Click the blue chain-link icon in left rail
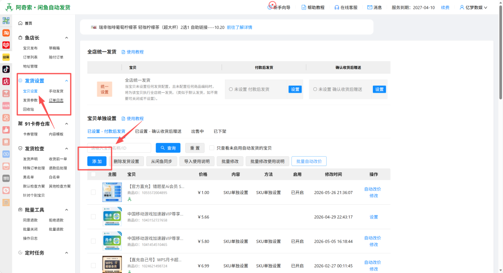This screenshot has width=503, height=273. [x=6, y=154]
